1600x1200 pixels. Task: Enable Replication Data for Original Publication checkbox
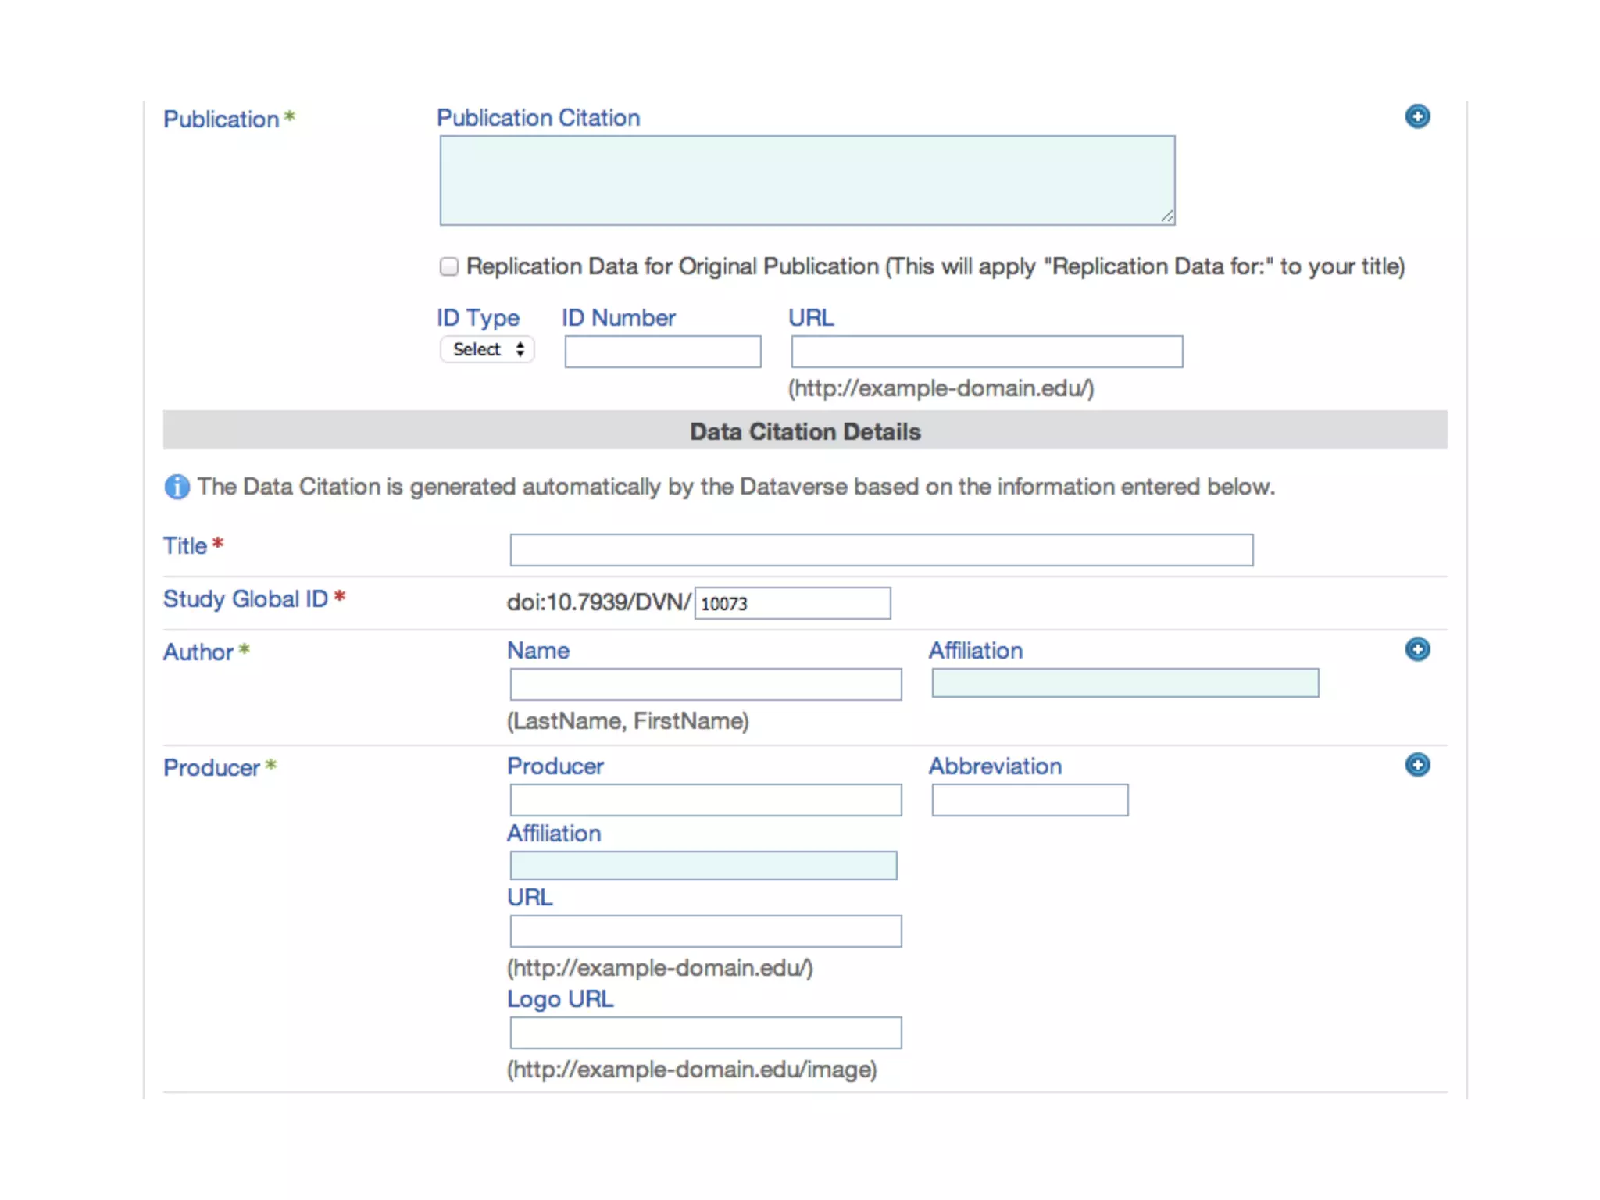tap(448, 266)
